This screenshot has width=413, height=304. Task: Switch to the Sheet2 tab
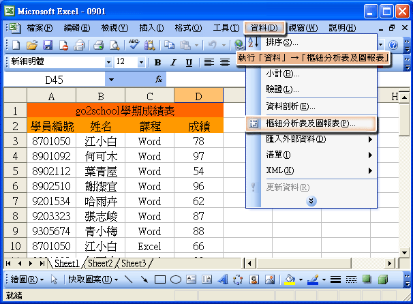[100, 263]
